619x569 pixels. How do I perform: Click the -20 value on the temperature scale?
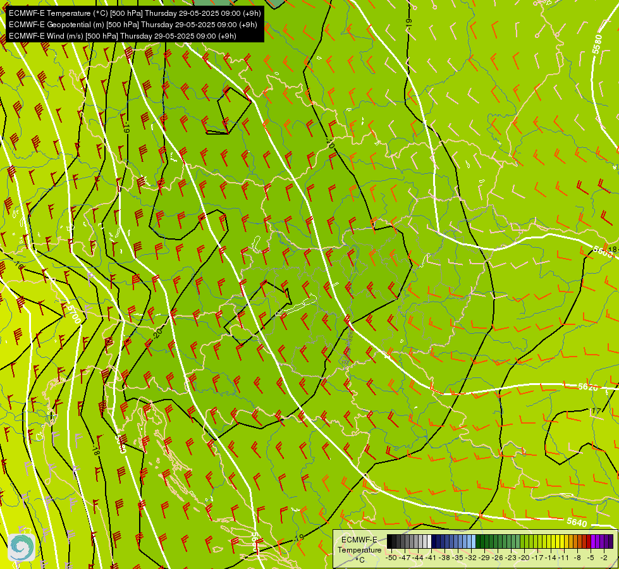(524, 558)
